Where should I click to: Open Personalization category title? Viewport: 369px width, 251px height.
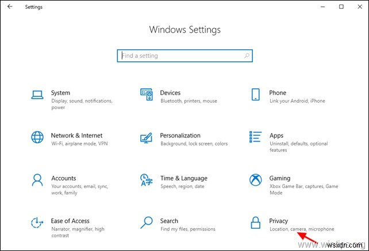tap(180, 135)
